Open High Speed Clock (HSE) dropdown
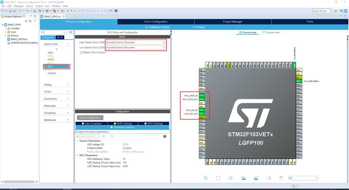 (x=135, y=42)
